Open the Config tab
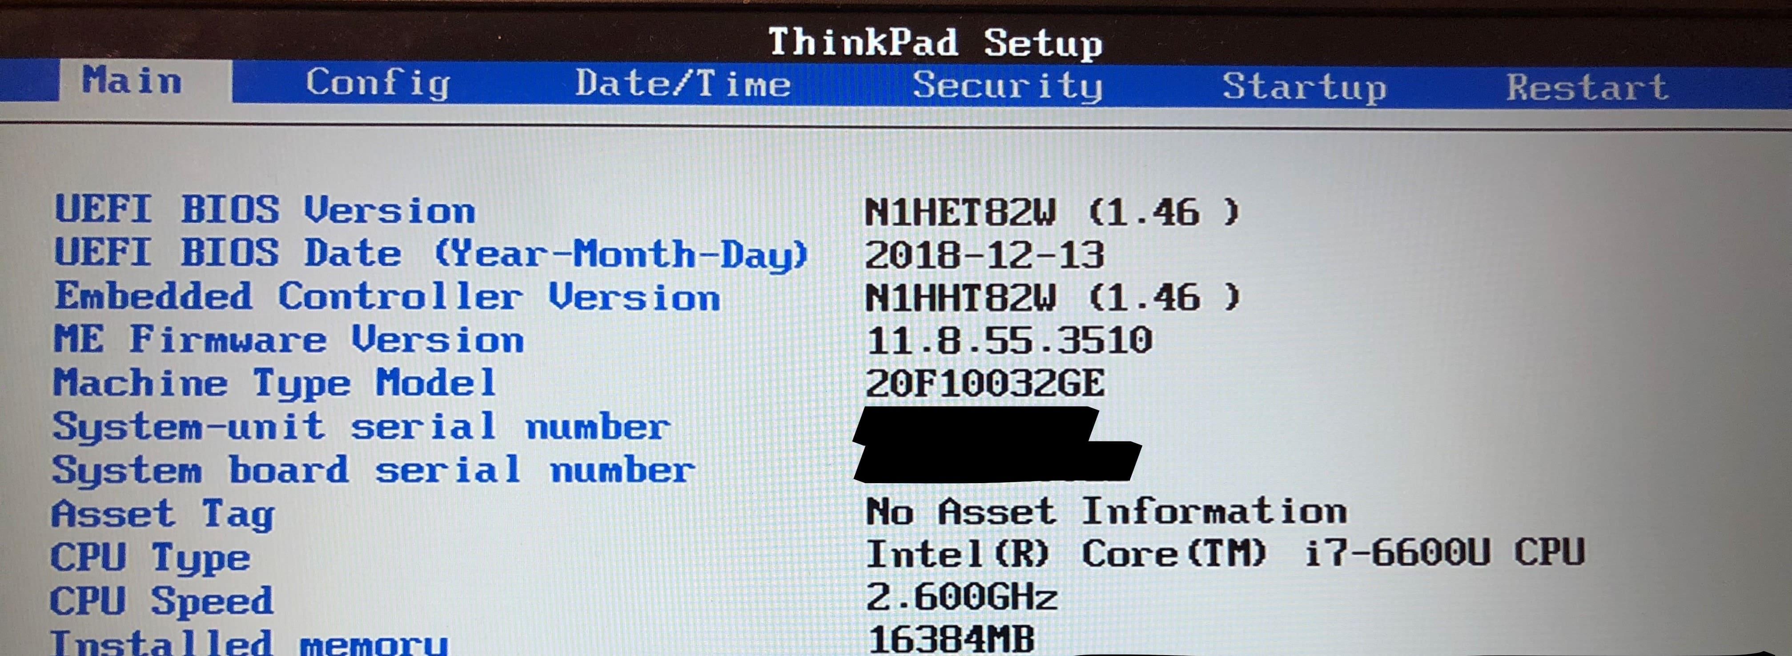 [x=378, y=84]
